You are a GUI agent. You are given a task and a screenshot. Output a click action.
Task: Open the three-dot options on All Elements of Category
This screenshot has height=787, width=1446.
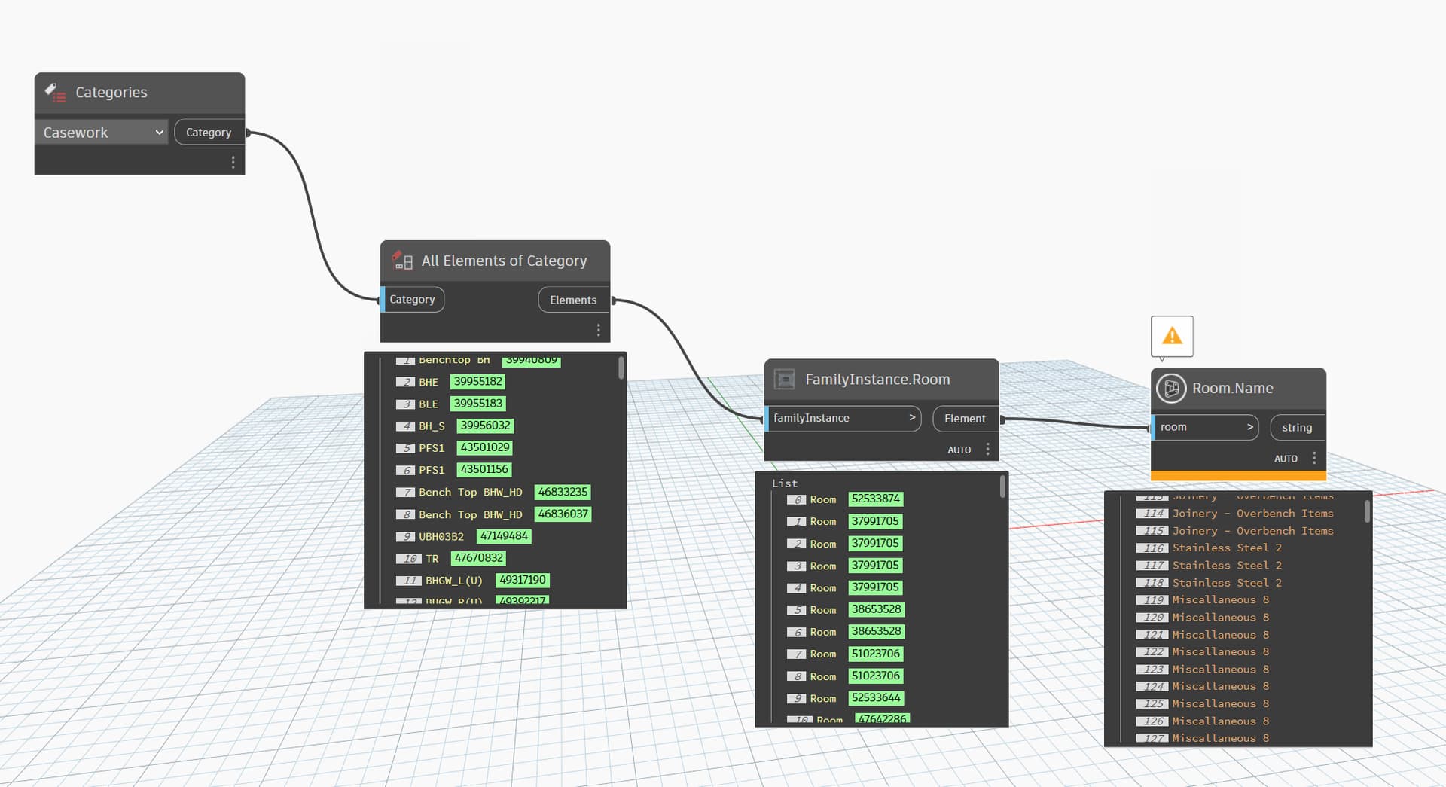pyautogui.click(x=598, y=330)
